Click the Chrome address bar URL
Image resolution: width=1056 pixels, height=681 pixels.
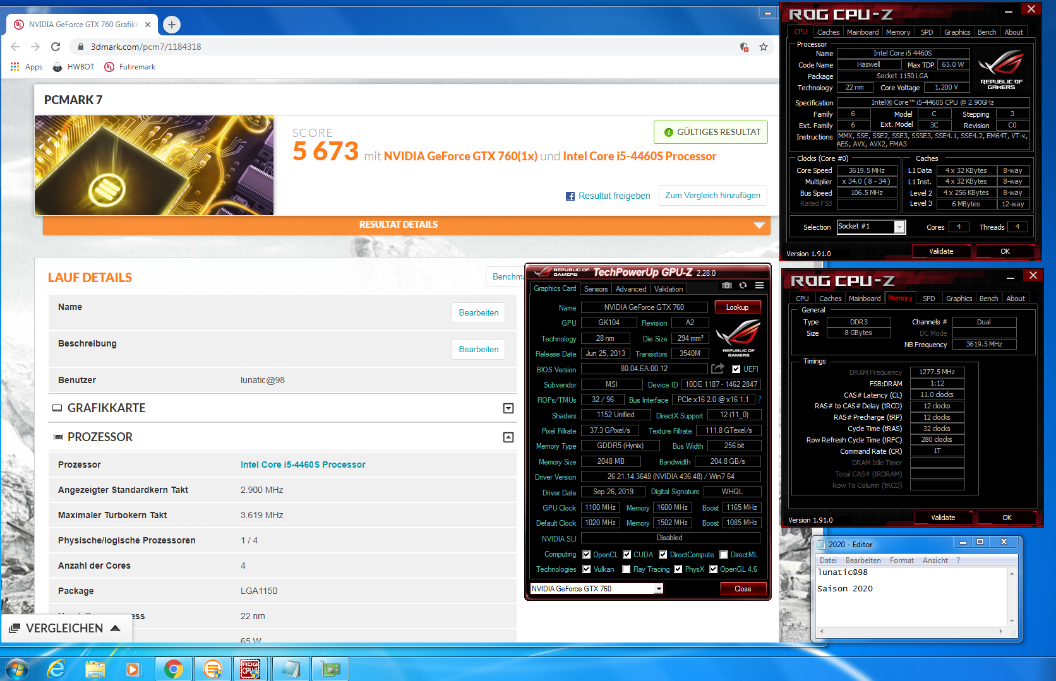(146, 47)
